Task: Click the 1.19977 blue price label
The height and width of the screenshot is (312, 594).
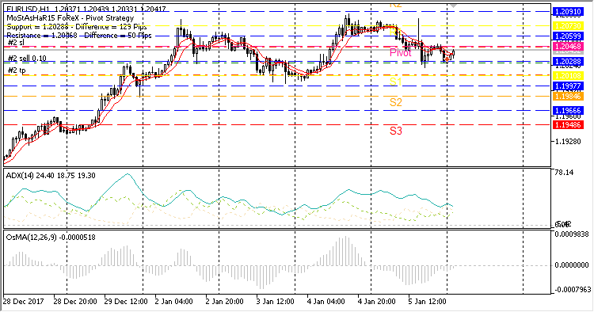Action: [x=568, y=86]
